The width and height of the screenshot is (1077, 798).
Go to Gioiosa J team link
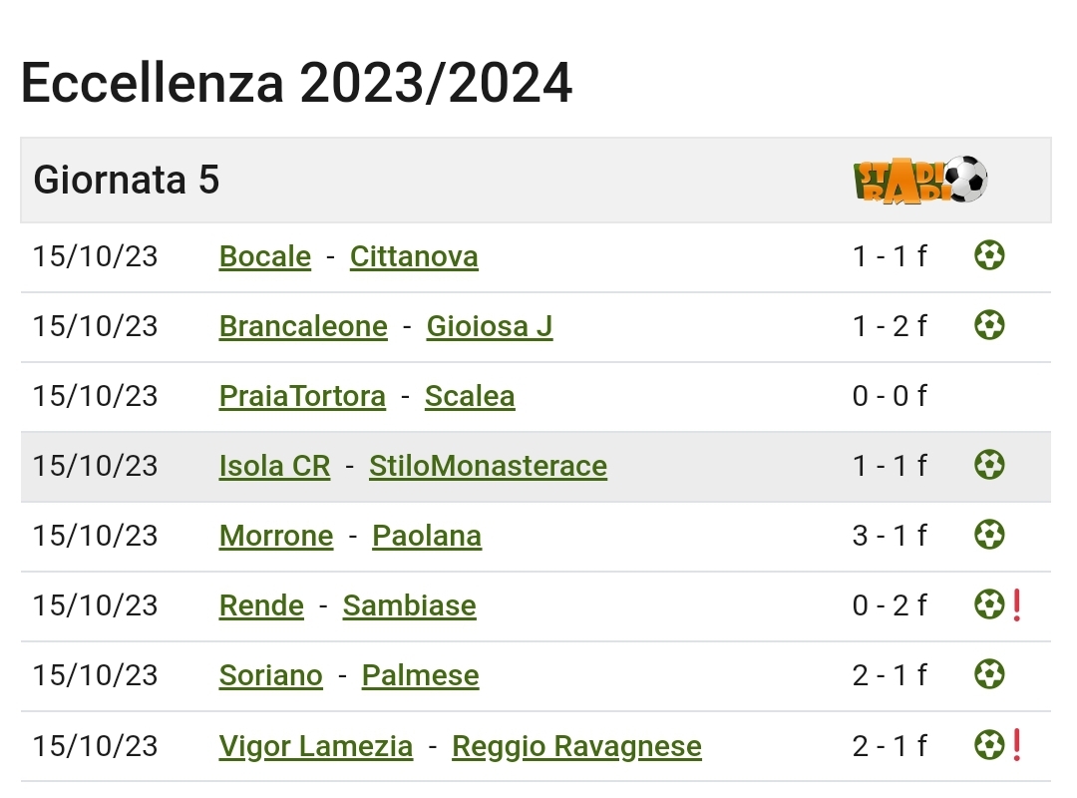pos(490,326)
